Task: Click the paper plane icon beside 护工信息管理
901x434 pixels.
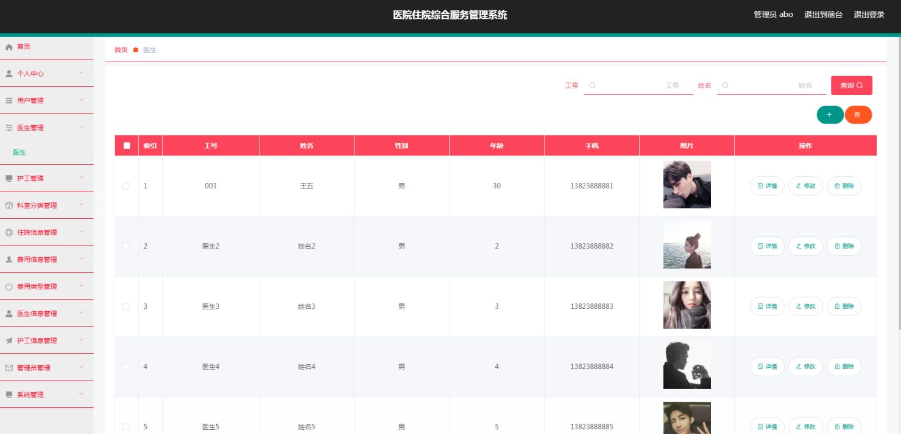Action: [9, 341]
